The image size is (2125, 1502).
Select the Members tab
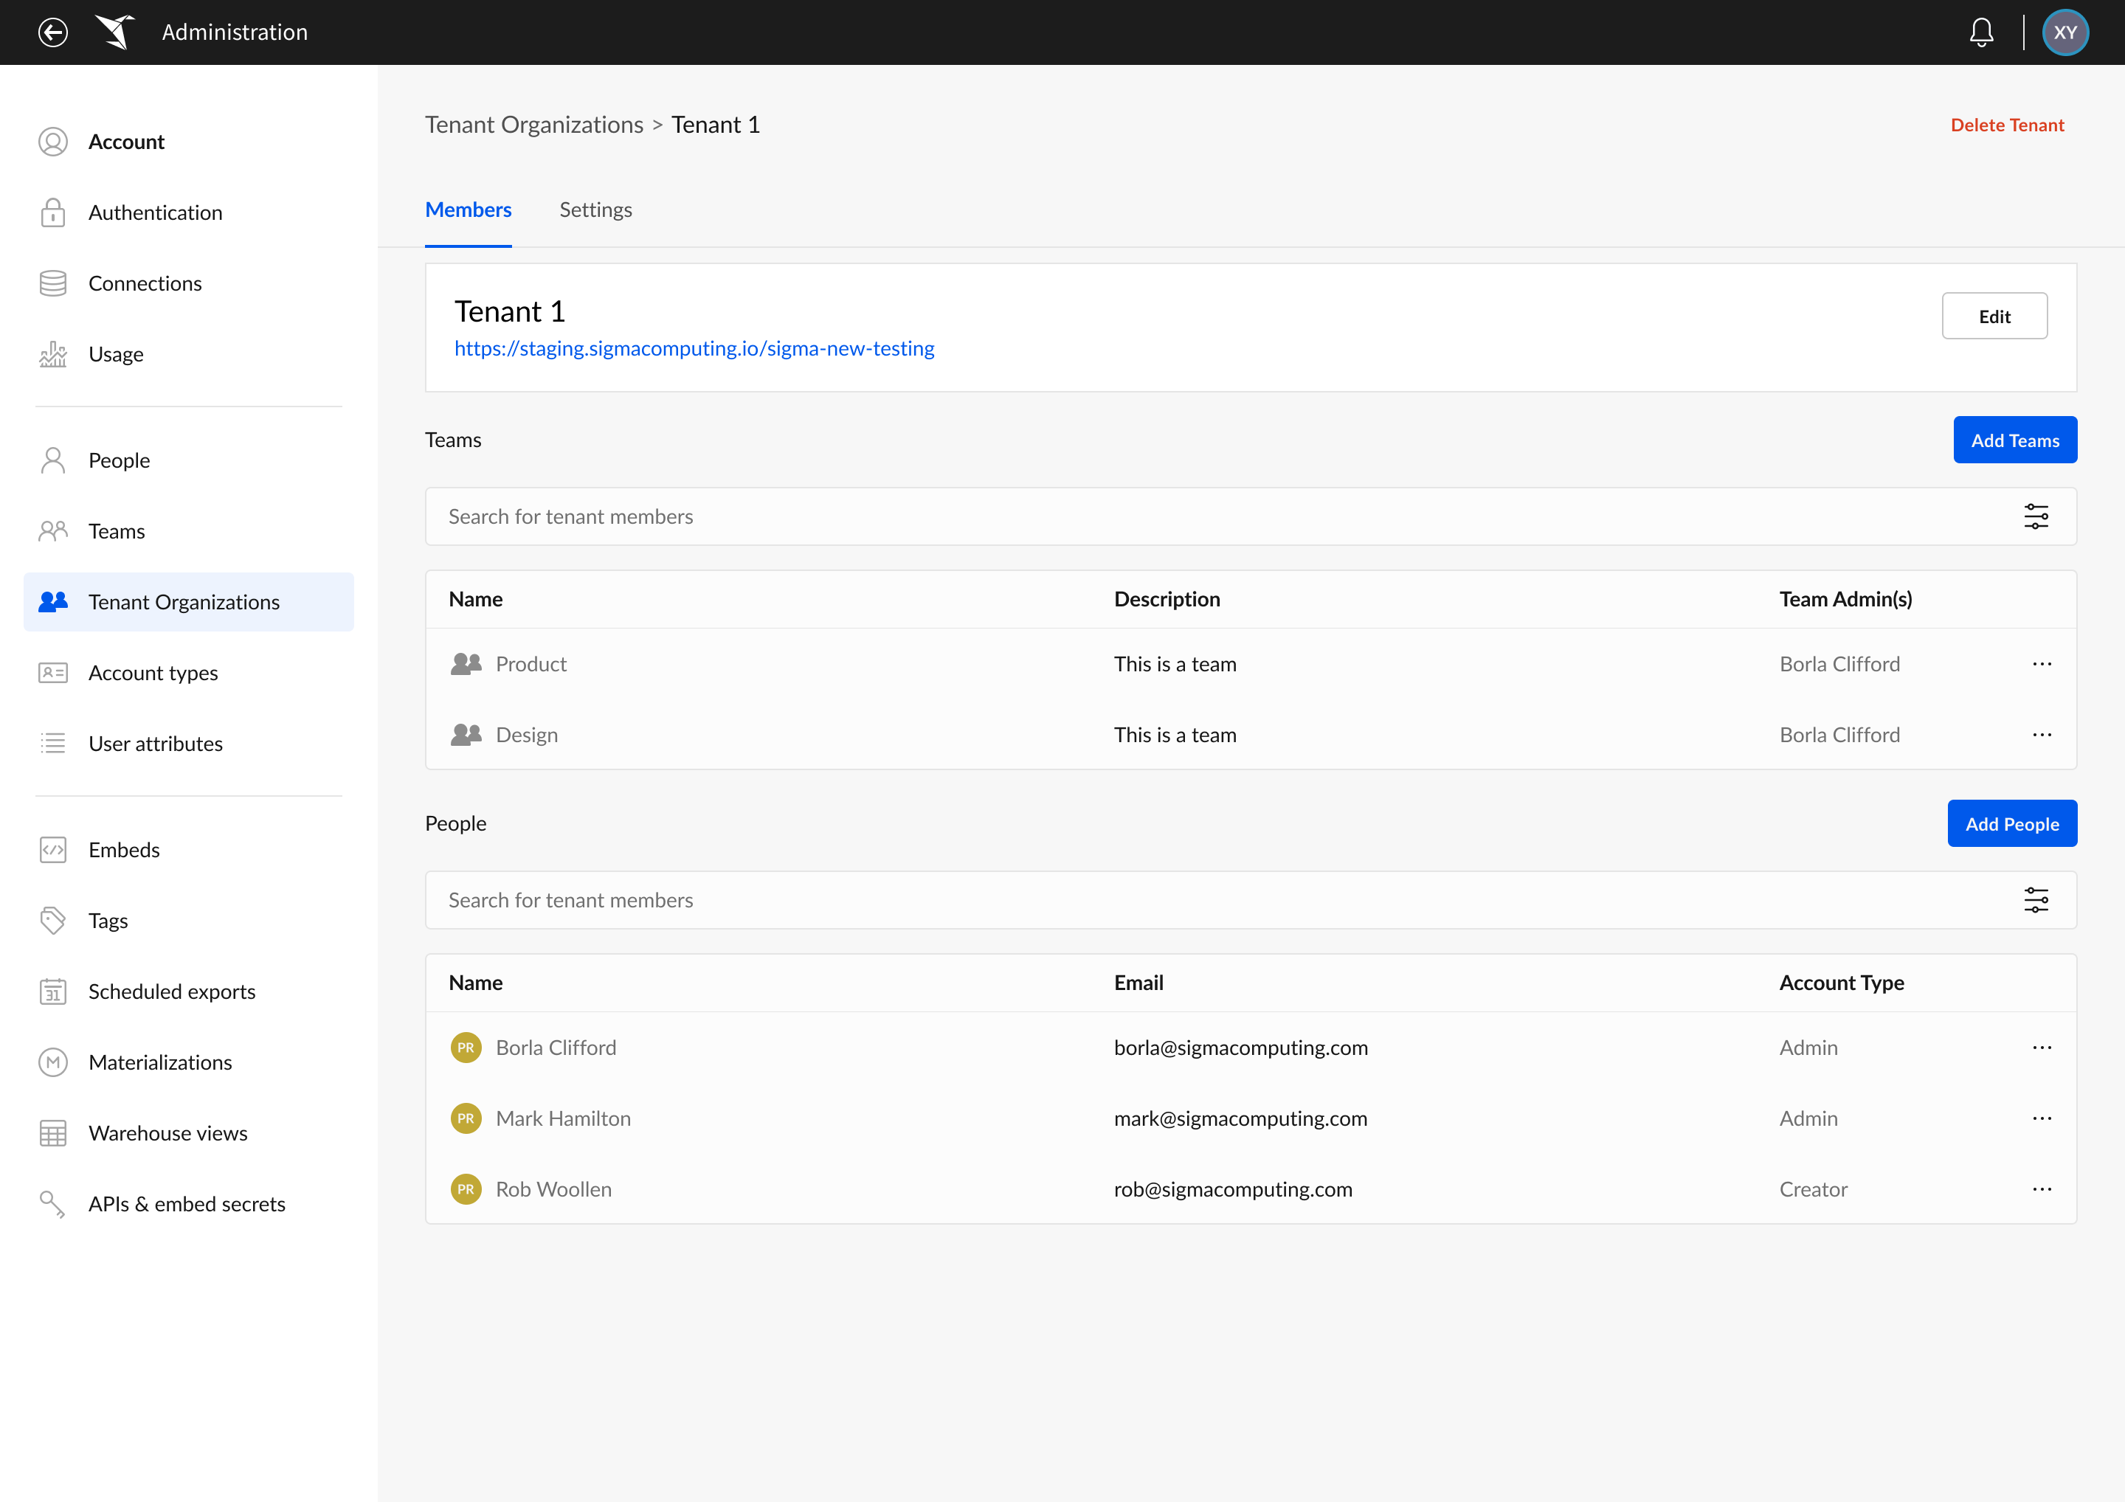point(467,210)
